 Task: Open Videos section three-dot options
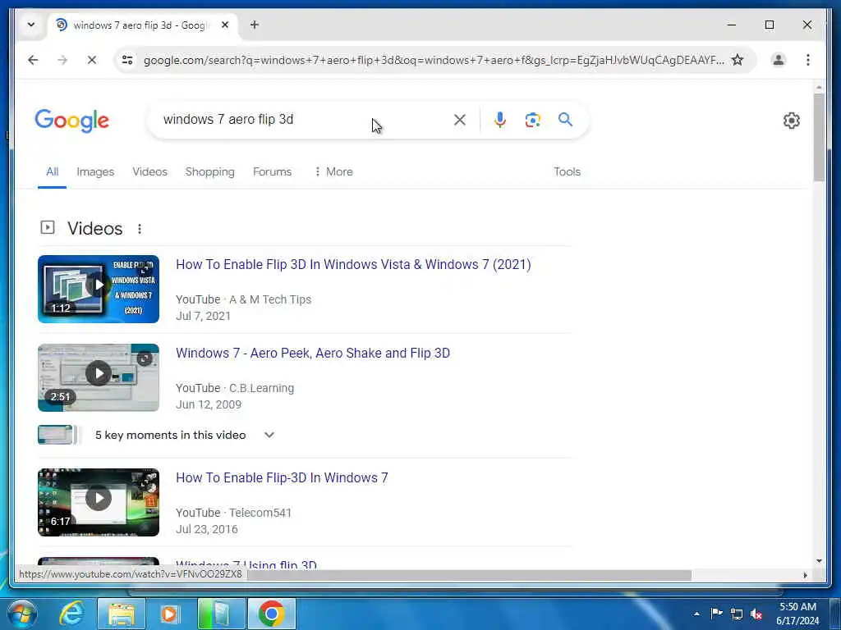(140, 229)
